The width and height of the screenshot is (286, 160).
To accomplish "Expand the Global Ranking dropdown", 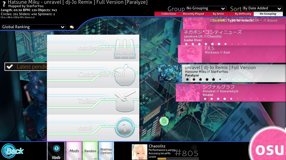I will click(x=34, y=27).
